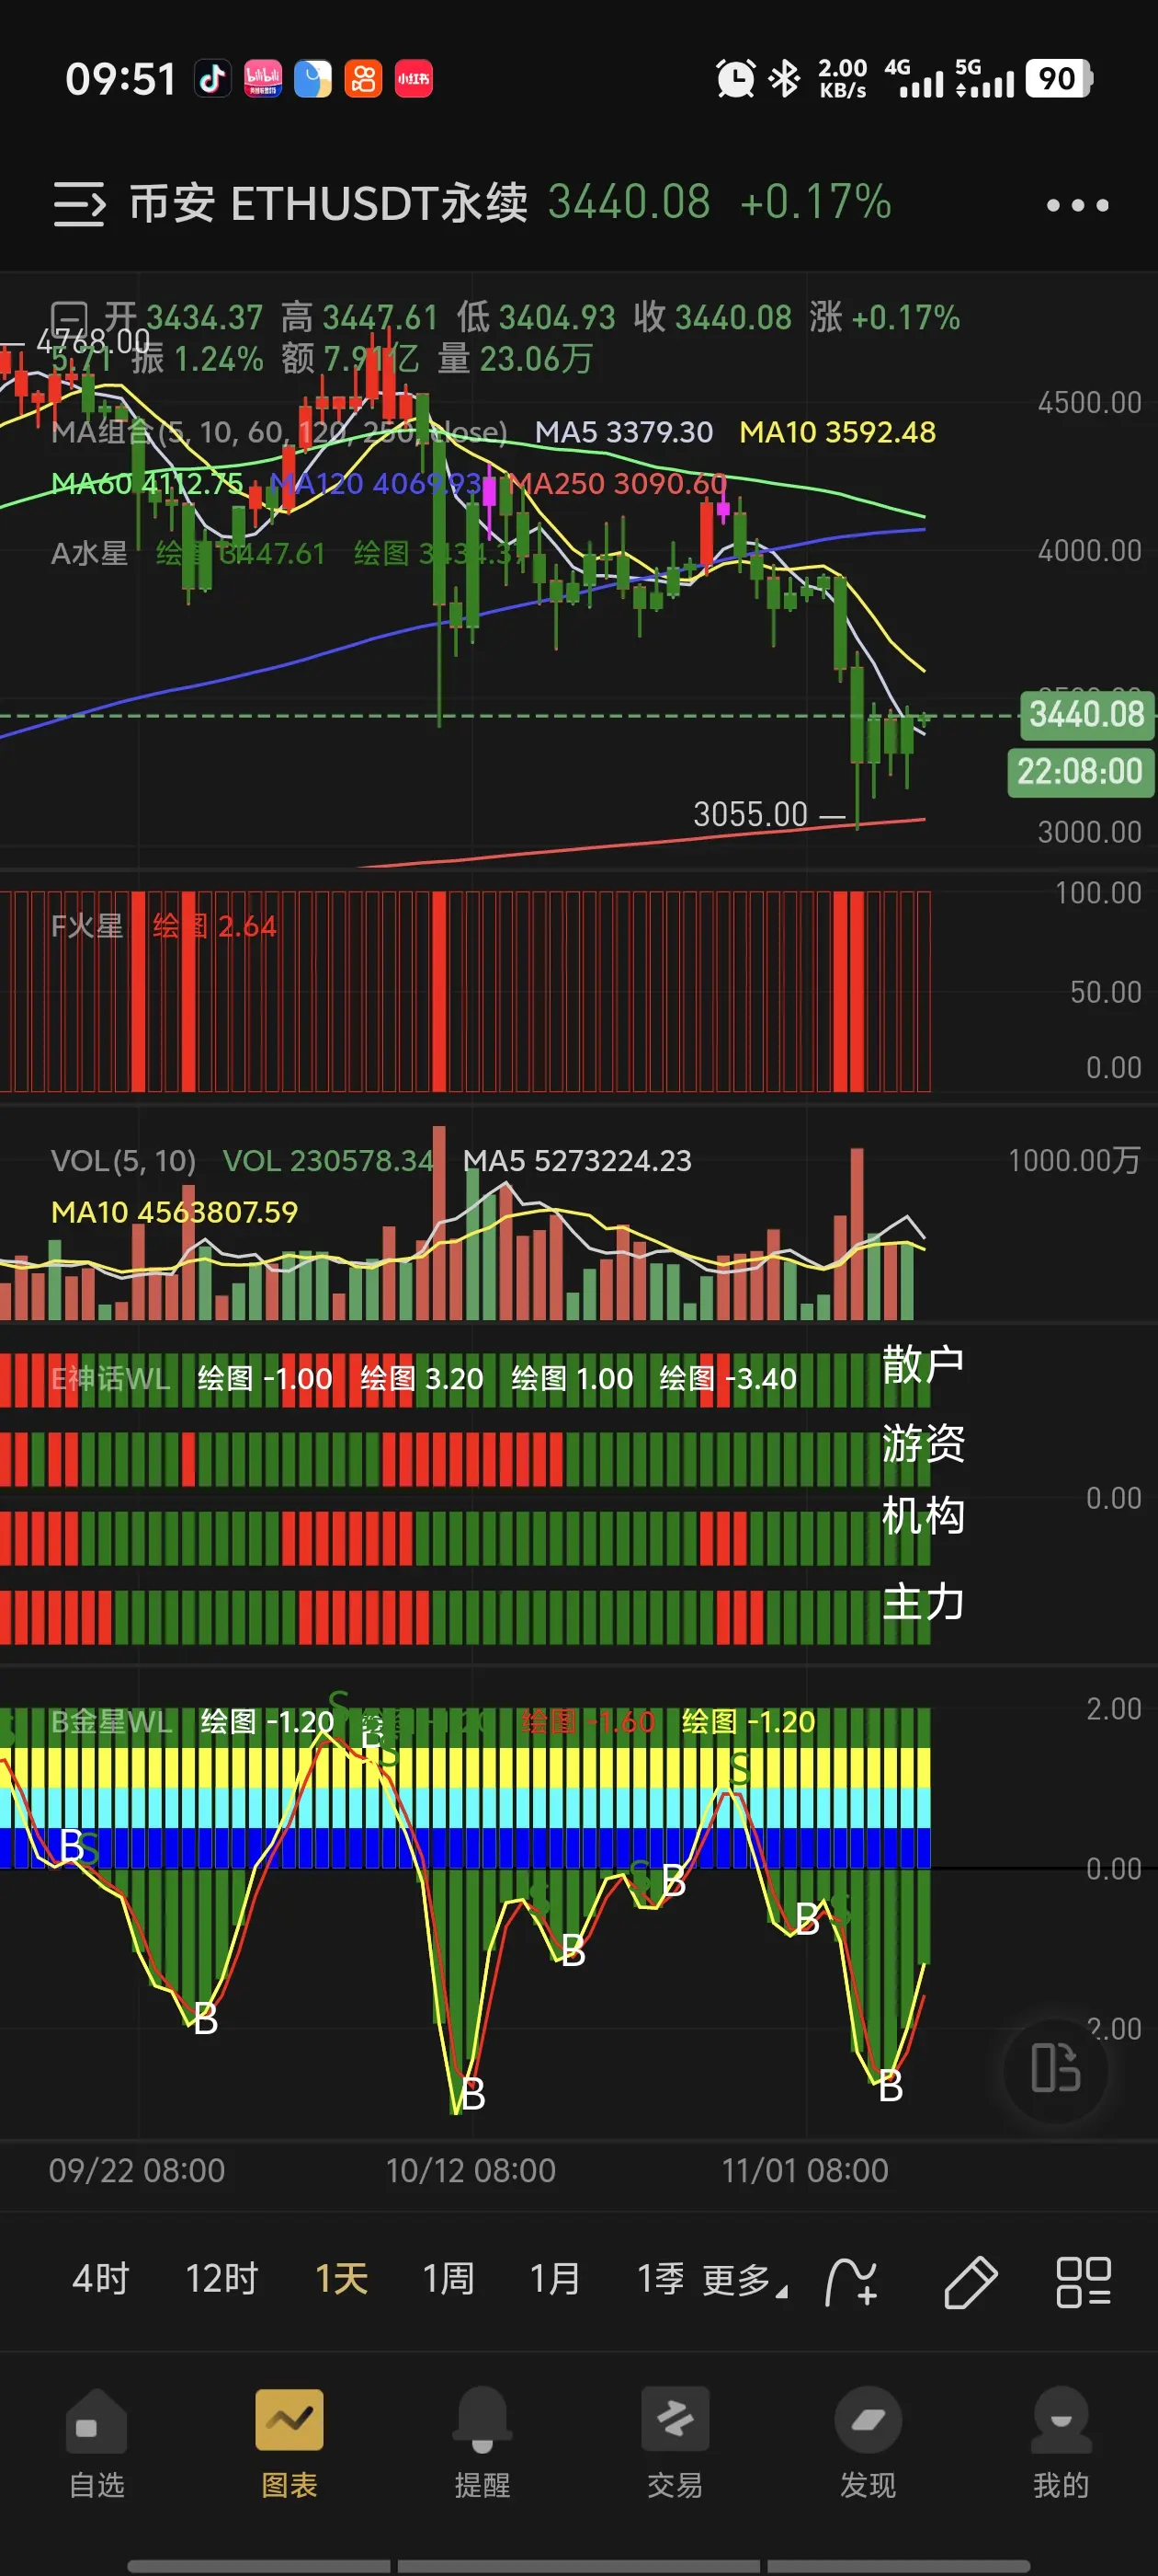Tap the 11/01 08:00 date label
The width and height of the screenshot is (1158, 2576).
pyautogui.click(x=804, y=2170)
